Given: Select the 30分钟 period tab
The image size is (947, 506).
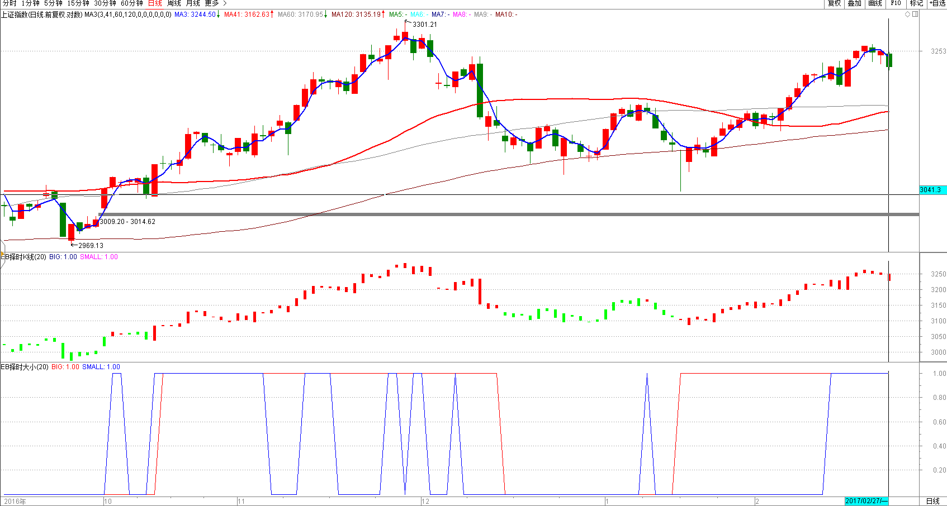Looking at the screenshot, I should [x=105, y=3].
